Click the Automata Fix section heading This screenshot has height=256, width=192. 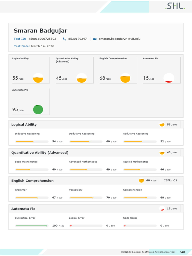coord(23,209)
